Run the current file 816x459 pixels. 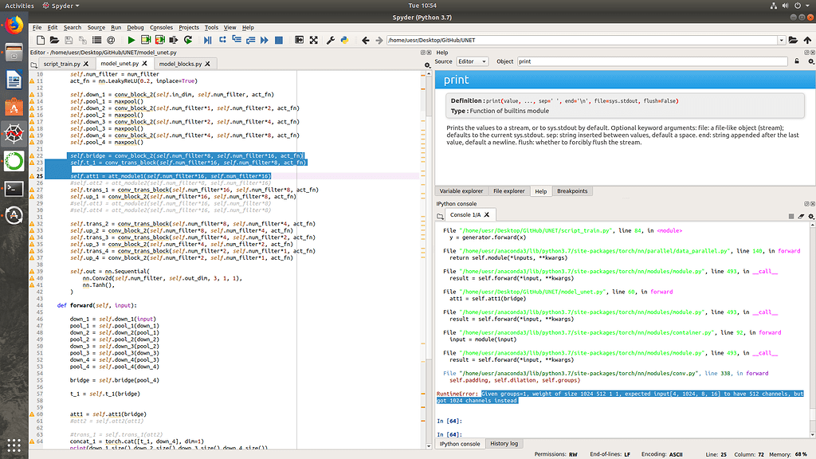(131, 38)
